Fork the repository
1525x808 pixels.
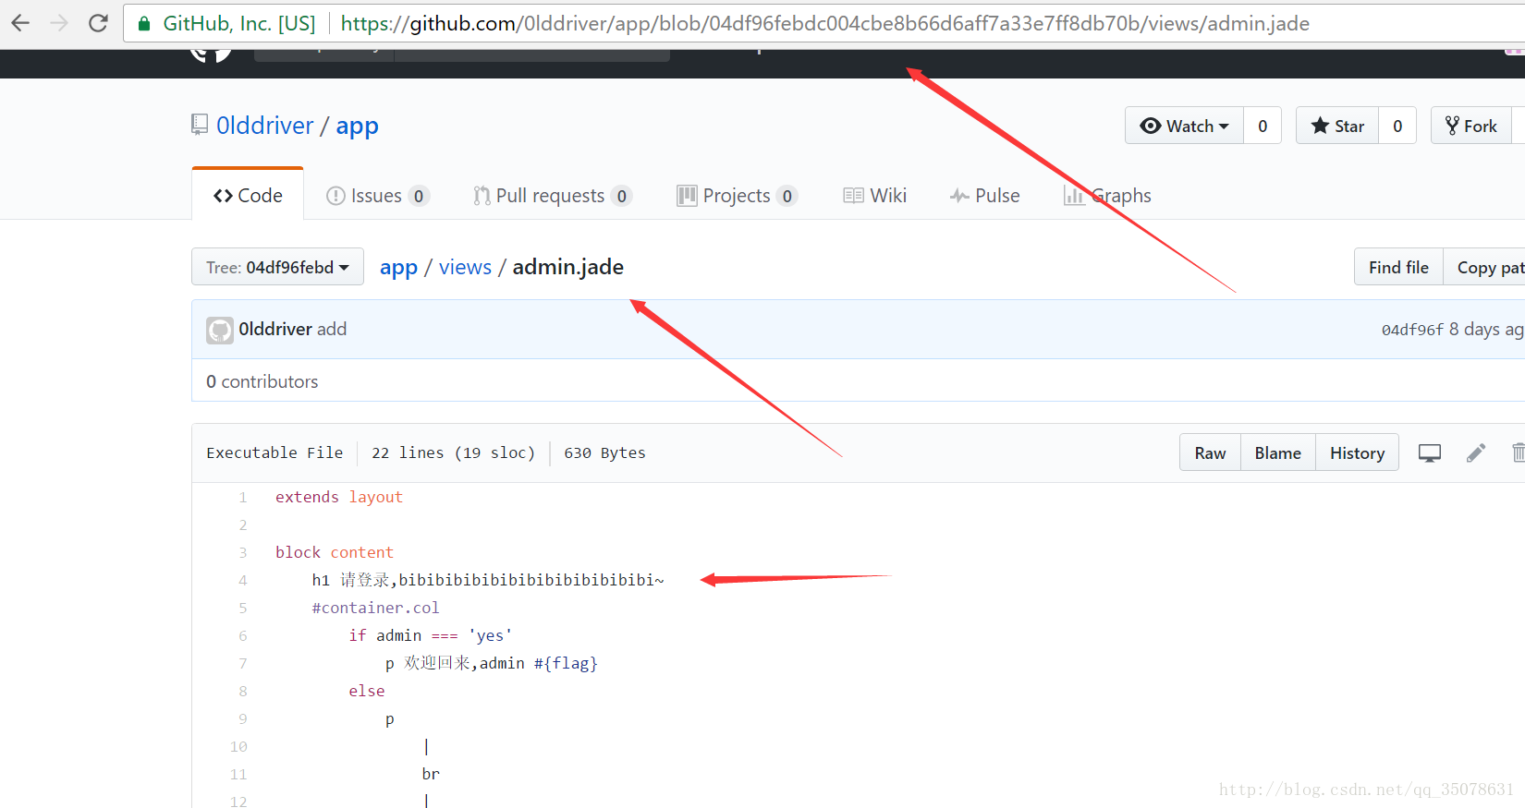coord(1471,126)
